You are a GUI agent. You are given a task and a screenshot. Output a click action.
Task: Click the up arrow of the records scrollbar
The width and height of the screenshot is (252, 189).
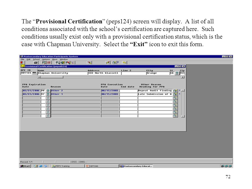[x=183, y=91]
